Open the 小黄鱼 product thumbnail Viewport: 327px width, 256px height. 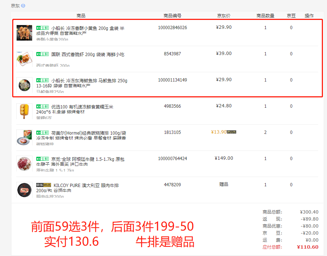(x=24, y=33)
